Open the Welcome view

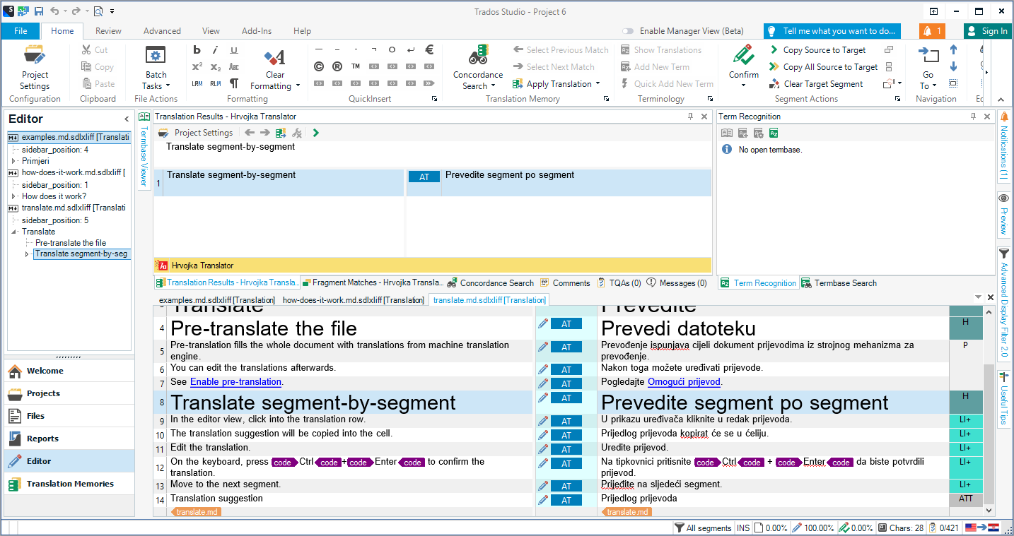(x=69, y=371)
